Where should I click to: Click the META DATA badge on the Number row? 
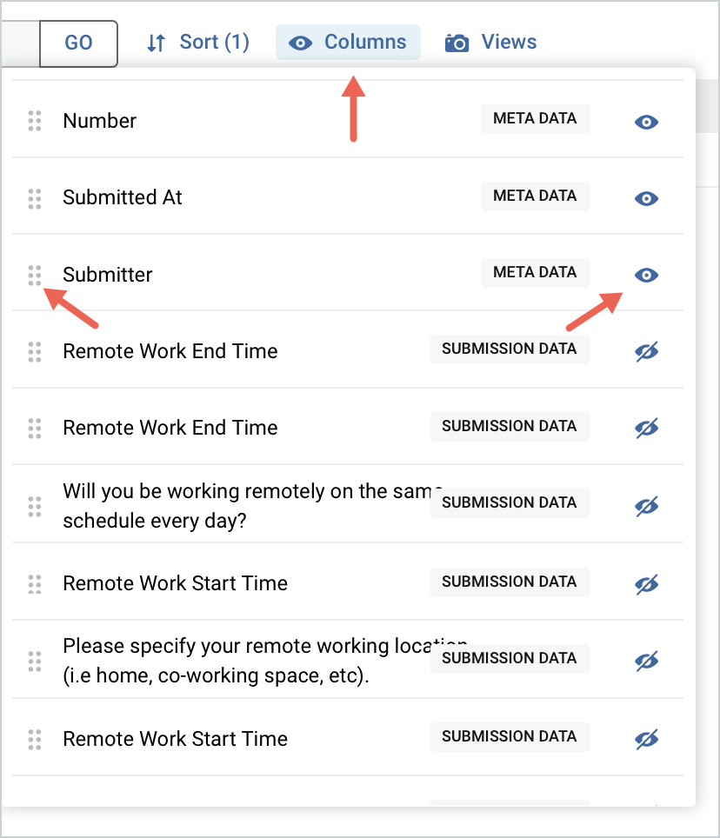pos(535,119)
